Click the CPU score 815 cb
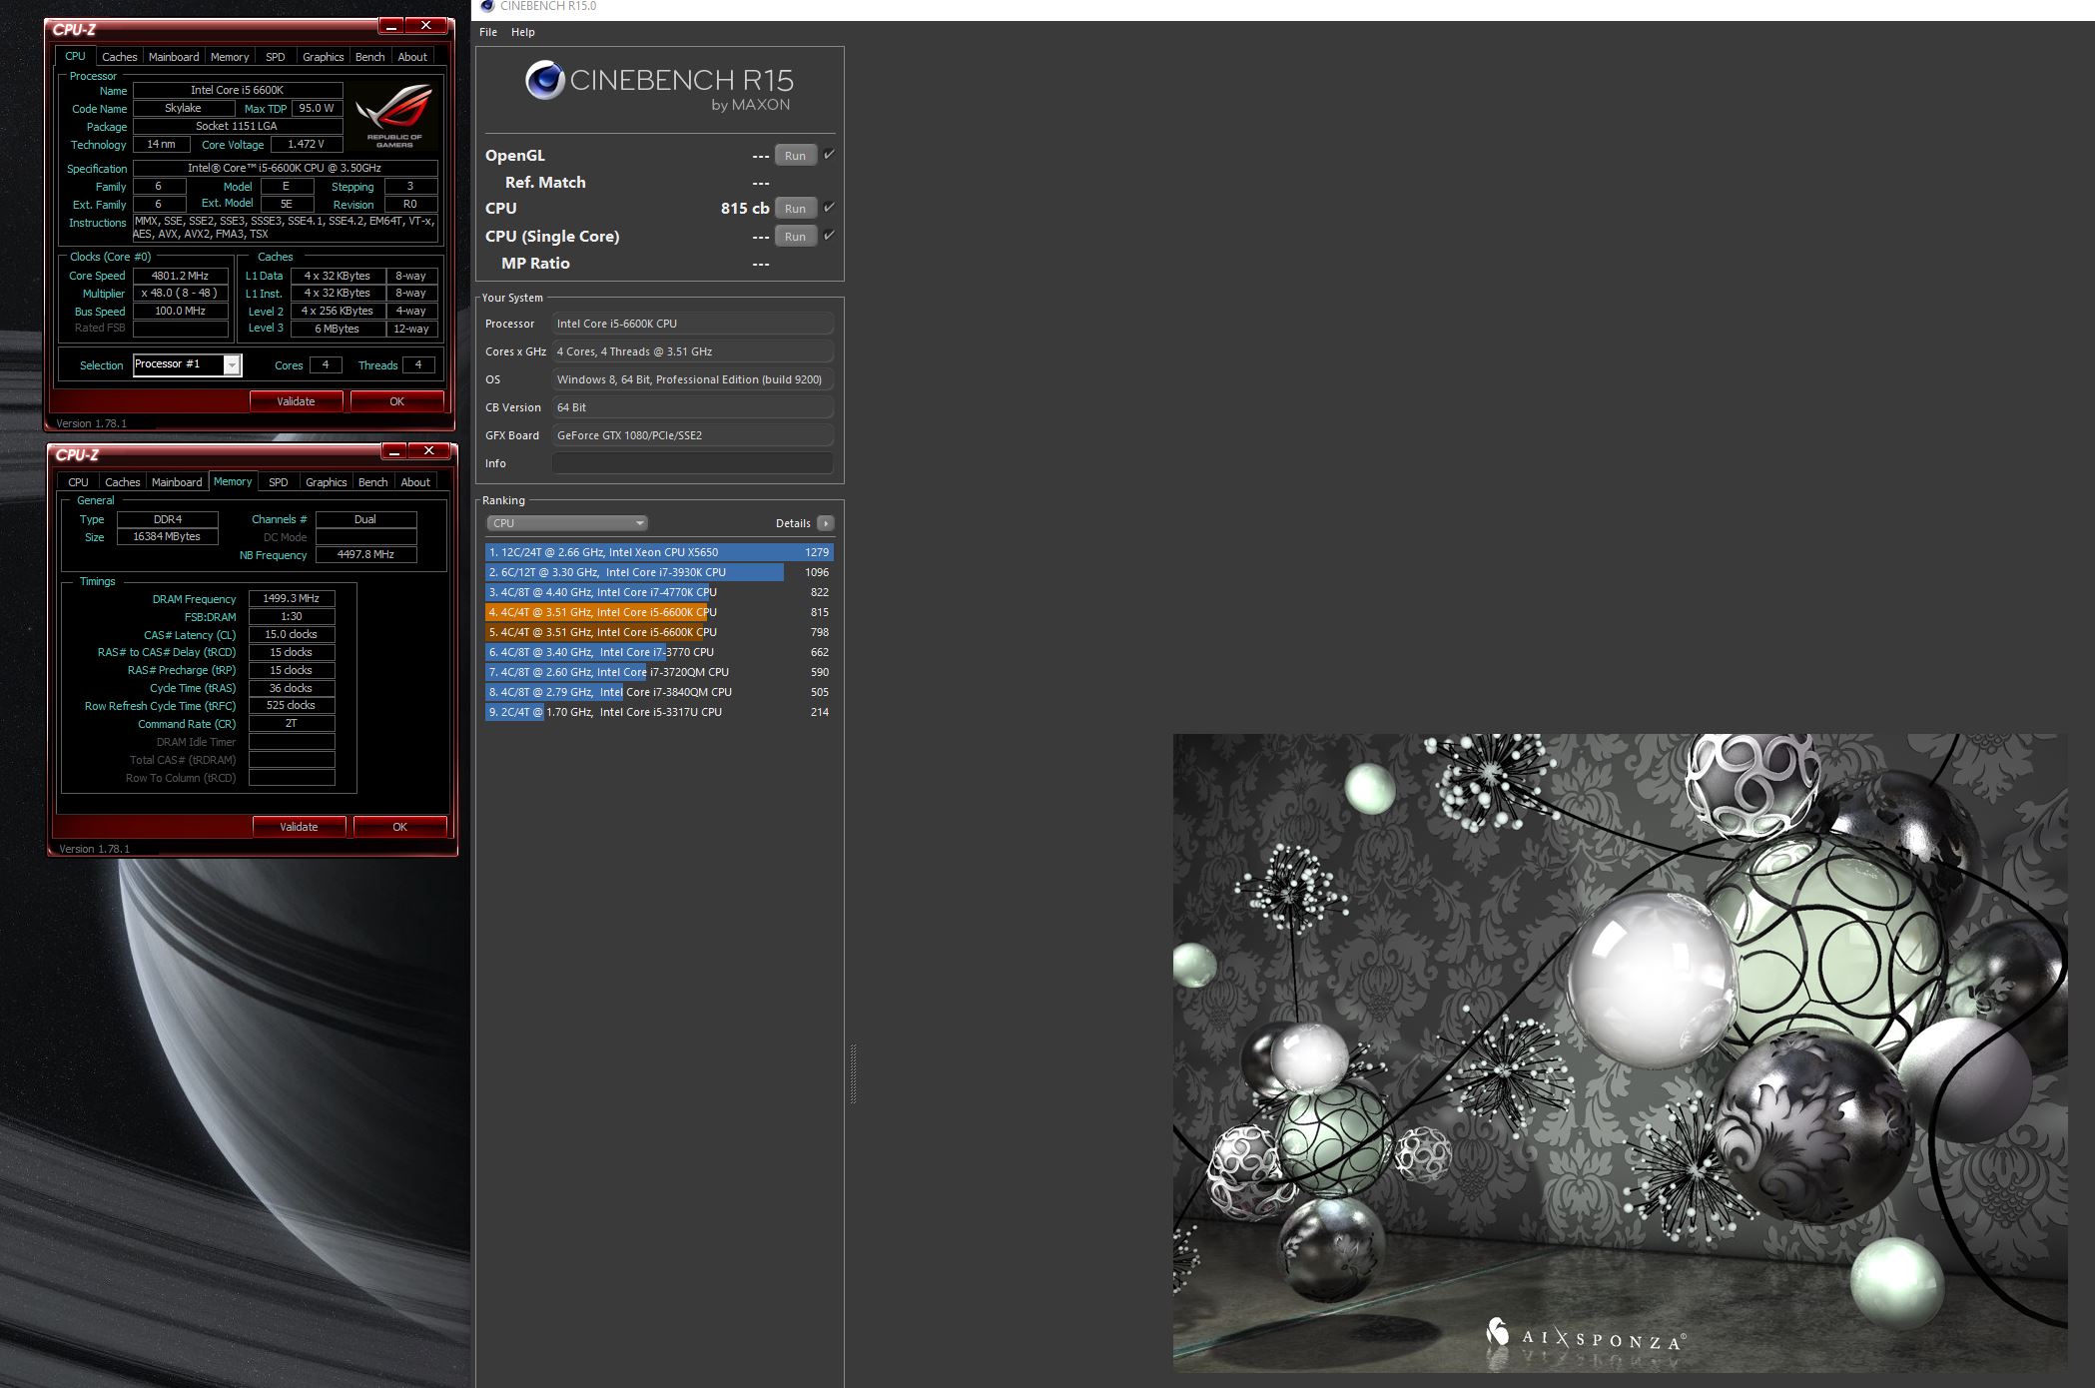2095x1388 pixels. click(x=745, y=208)
